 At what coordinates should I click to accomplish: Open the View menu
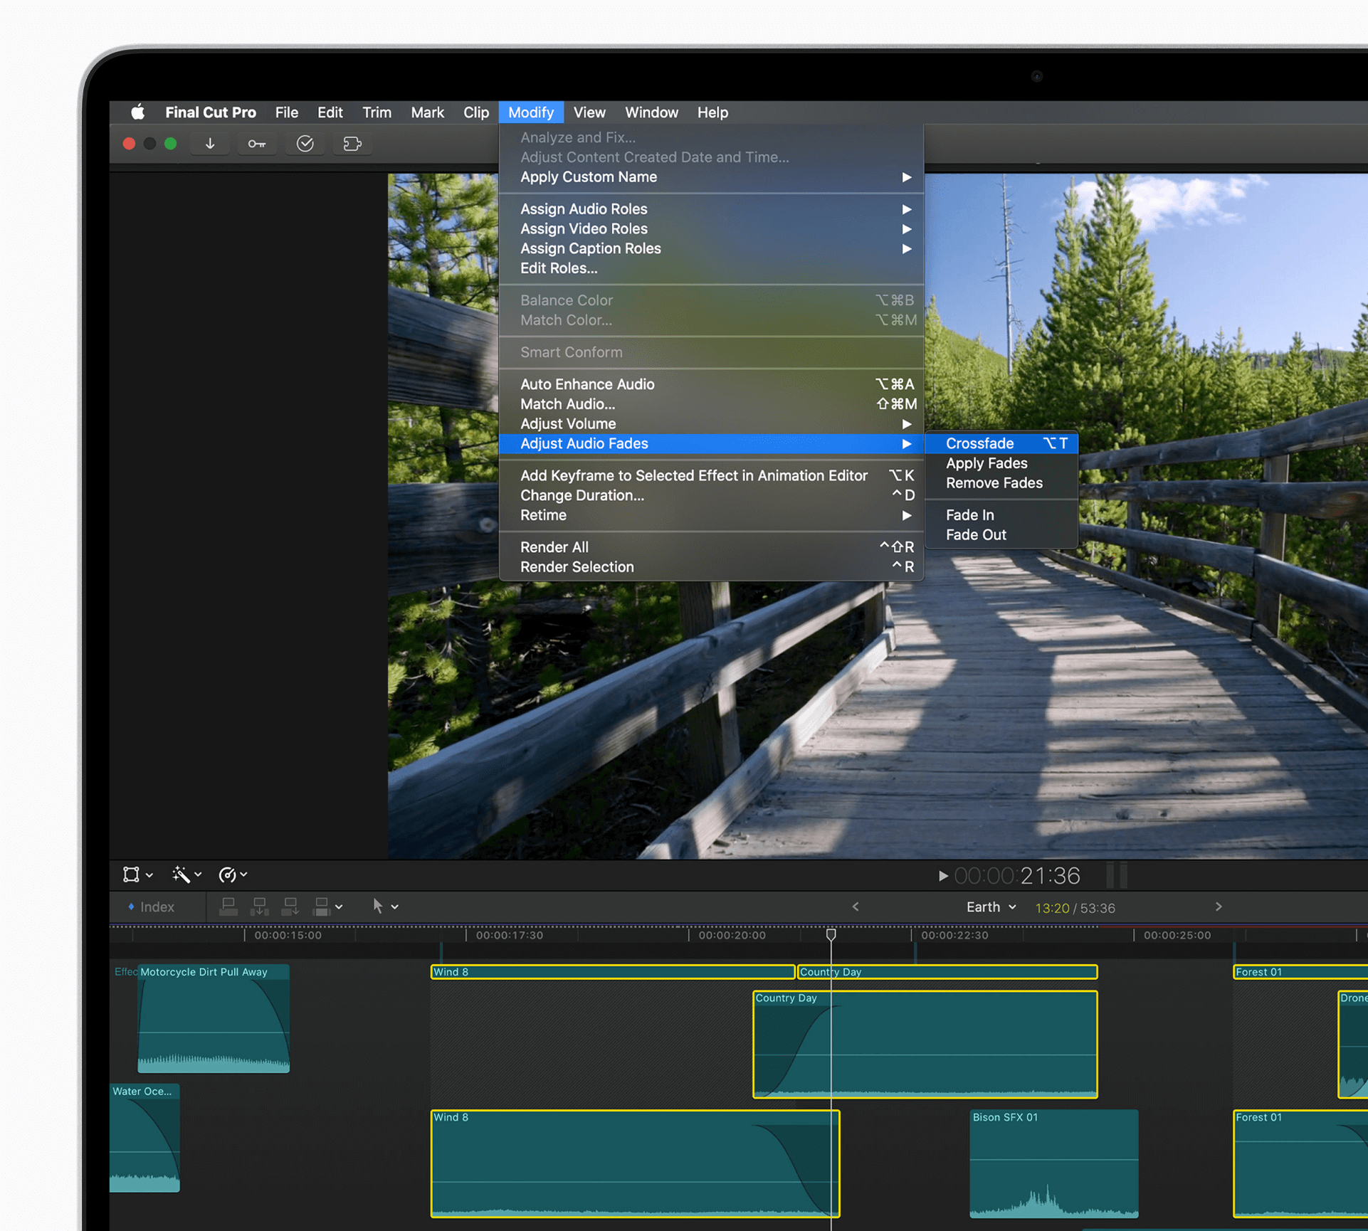(x=589, y=112)
